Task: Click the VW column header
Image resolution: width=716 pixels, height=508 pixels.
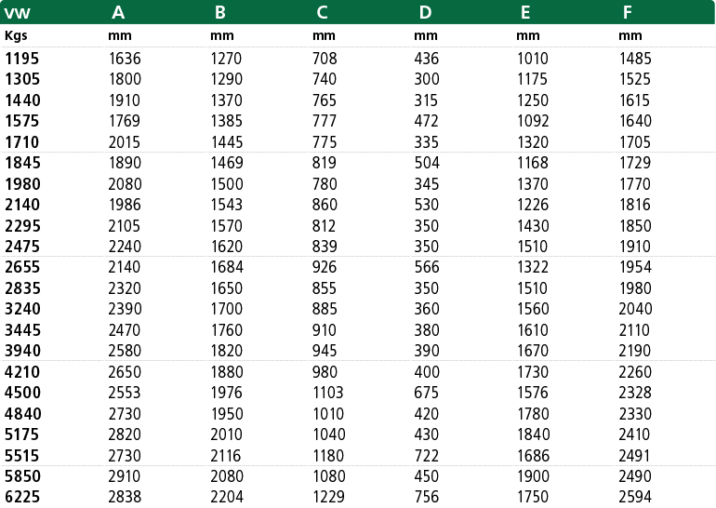Action: click(x=17, y=13)
